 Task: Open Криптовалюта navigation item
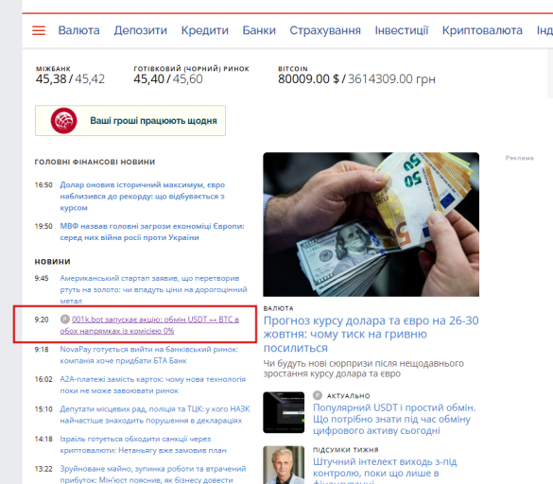pyautogui.click(x=482, y=30)
